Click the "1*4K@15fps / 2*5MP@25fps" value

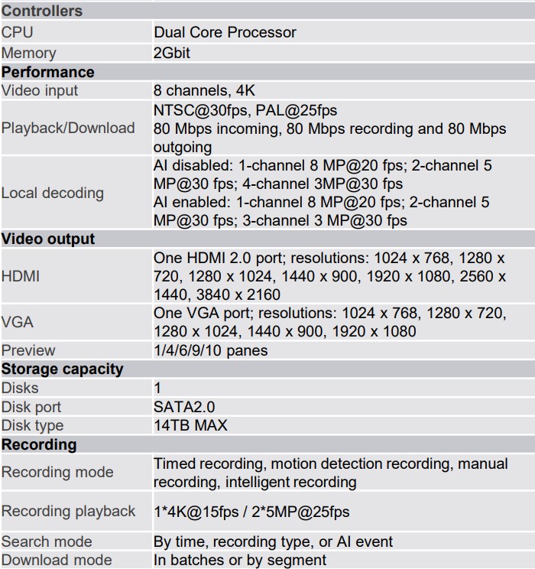[x=251, y=511]
